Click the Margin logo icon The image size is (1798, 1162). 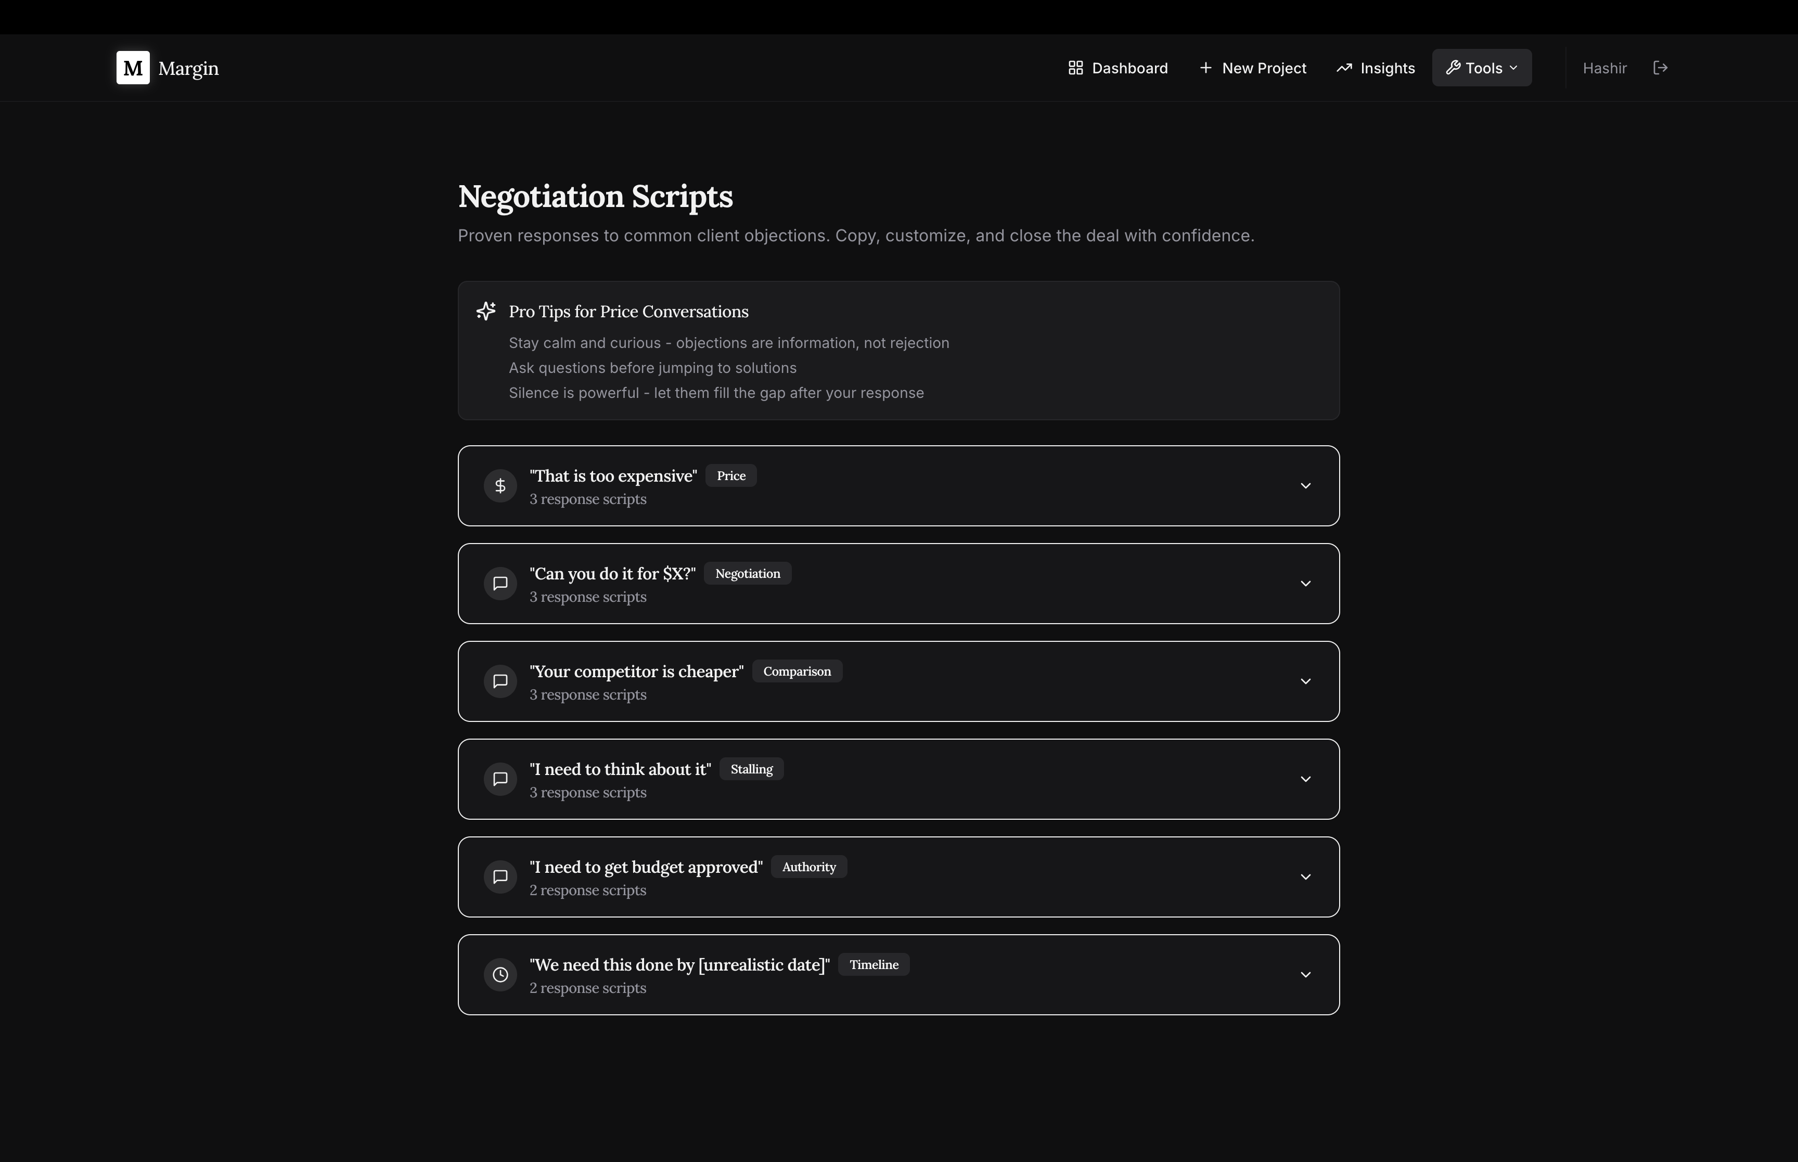[x=133, y=68]
